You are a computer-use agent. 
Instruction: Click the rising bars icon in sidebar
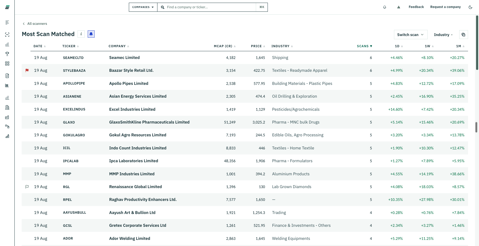7,136
